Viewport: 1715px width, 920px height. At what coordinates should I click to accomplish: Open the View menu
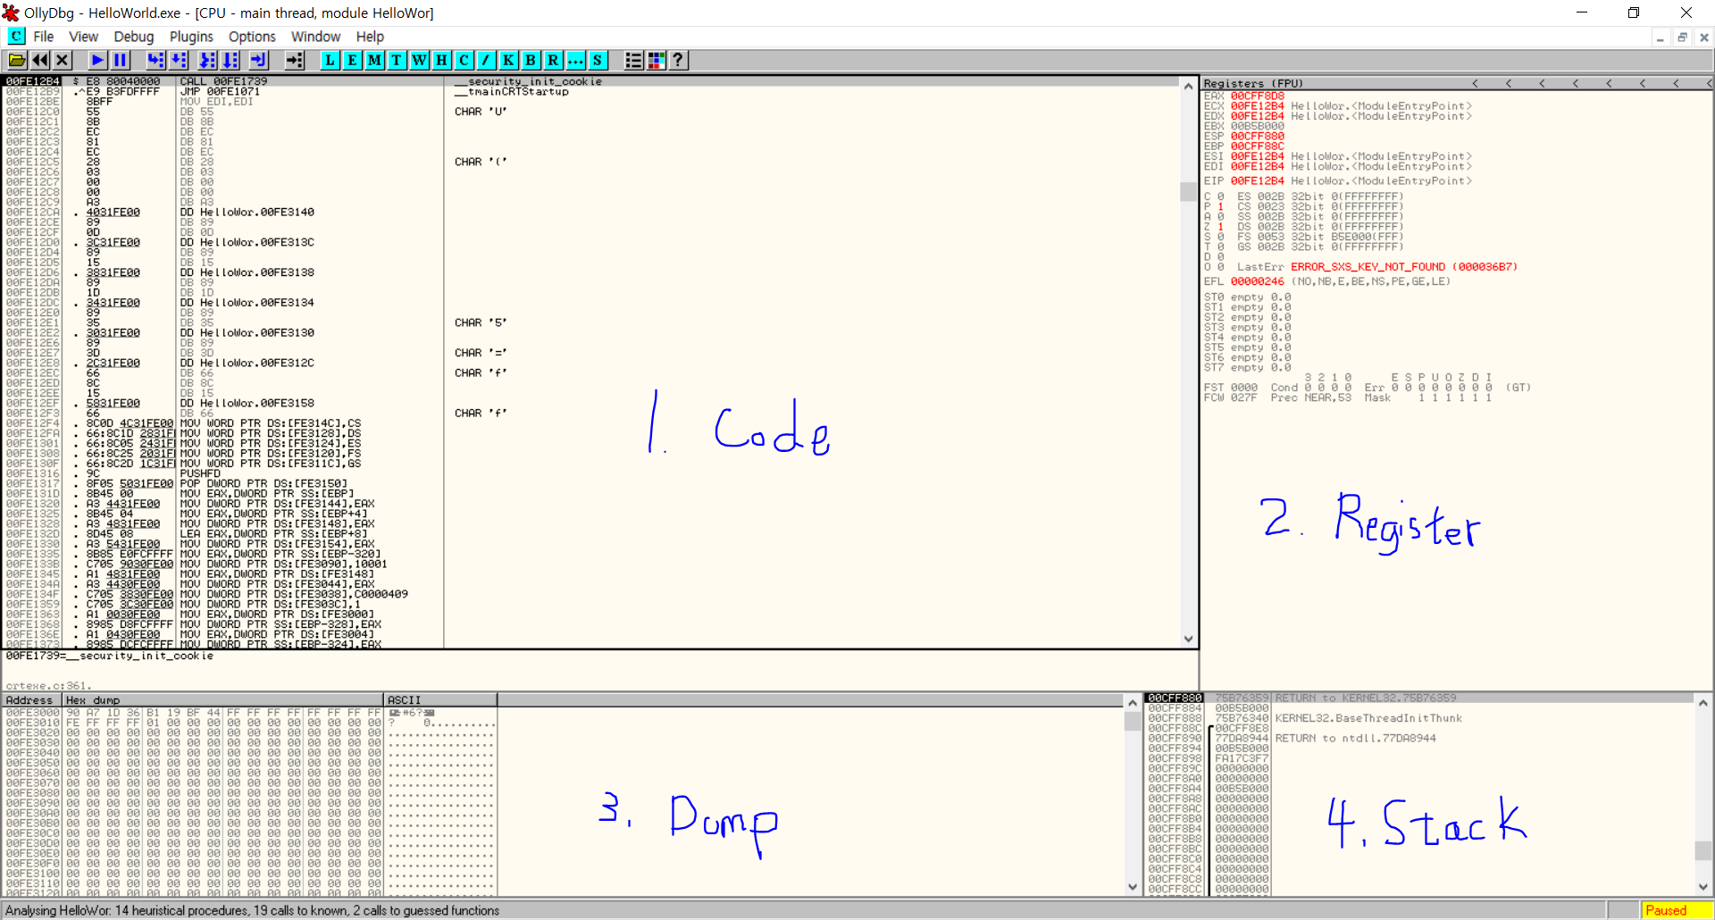pos(84,37)
